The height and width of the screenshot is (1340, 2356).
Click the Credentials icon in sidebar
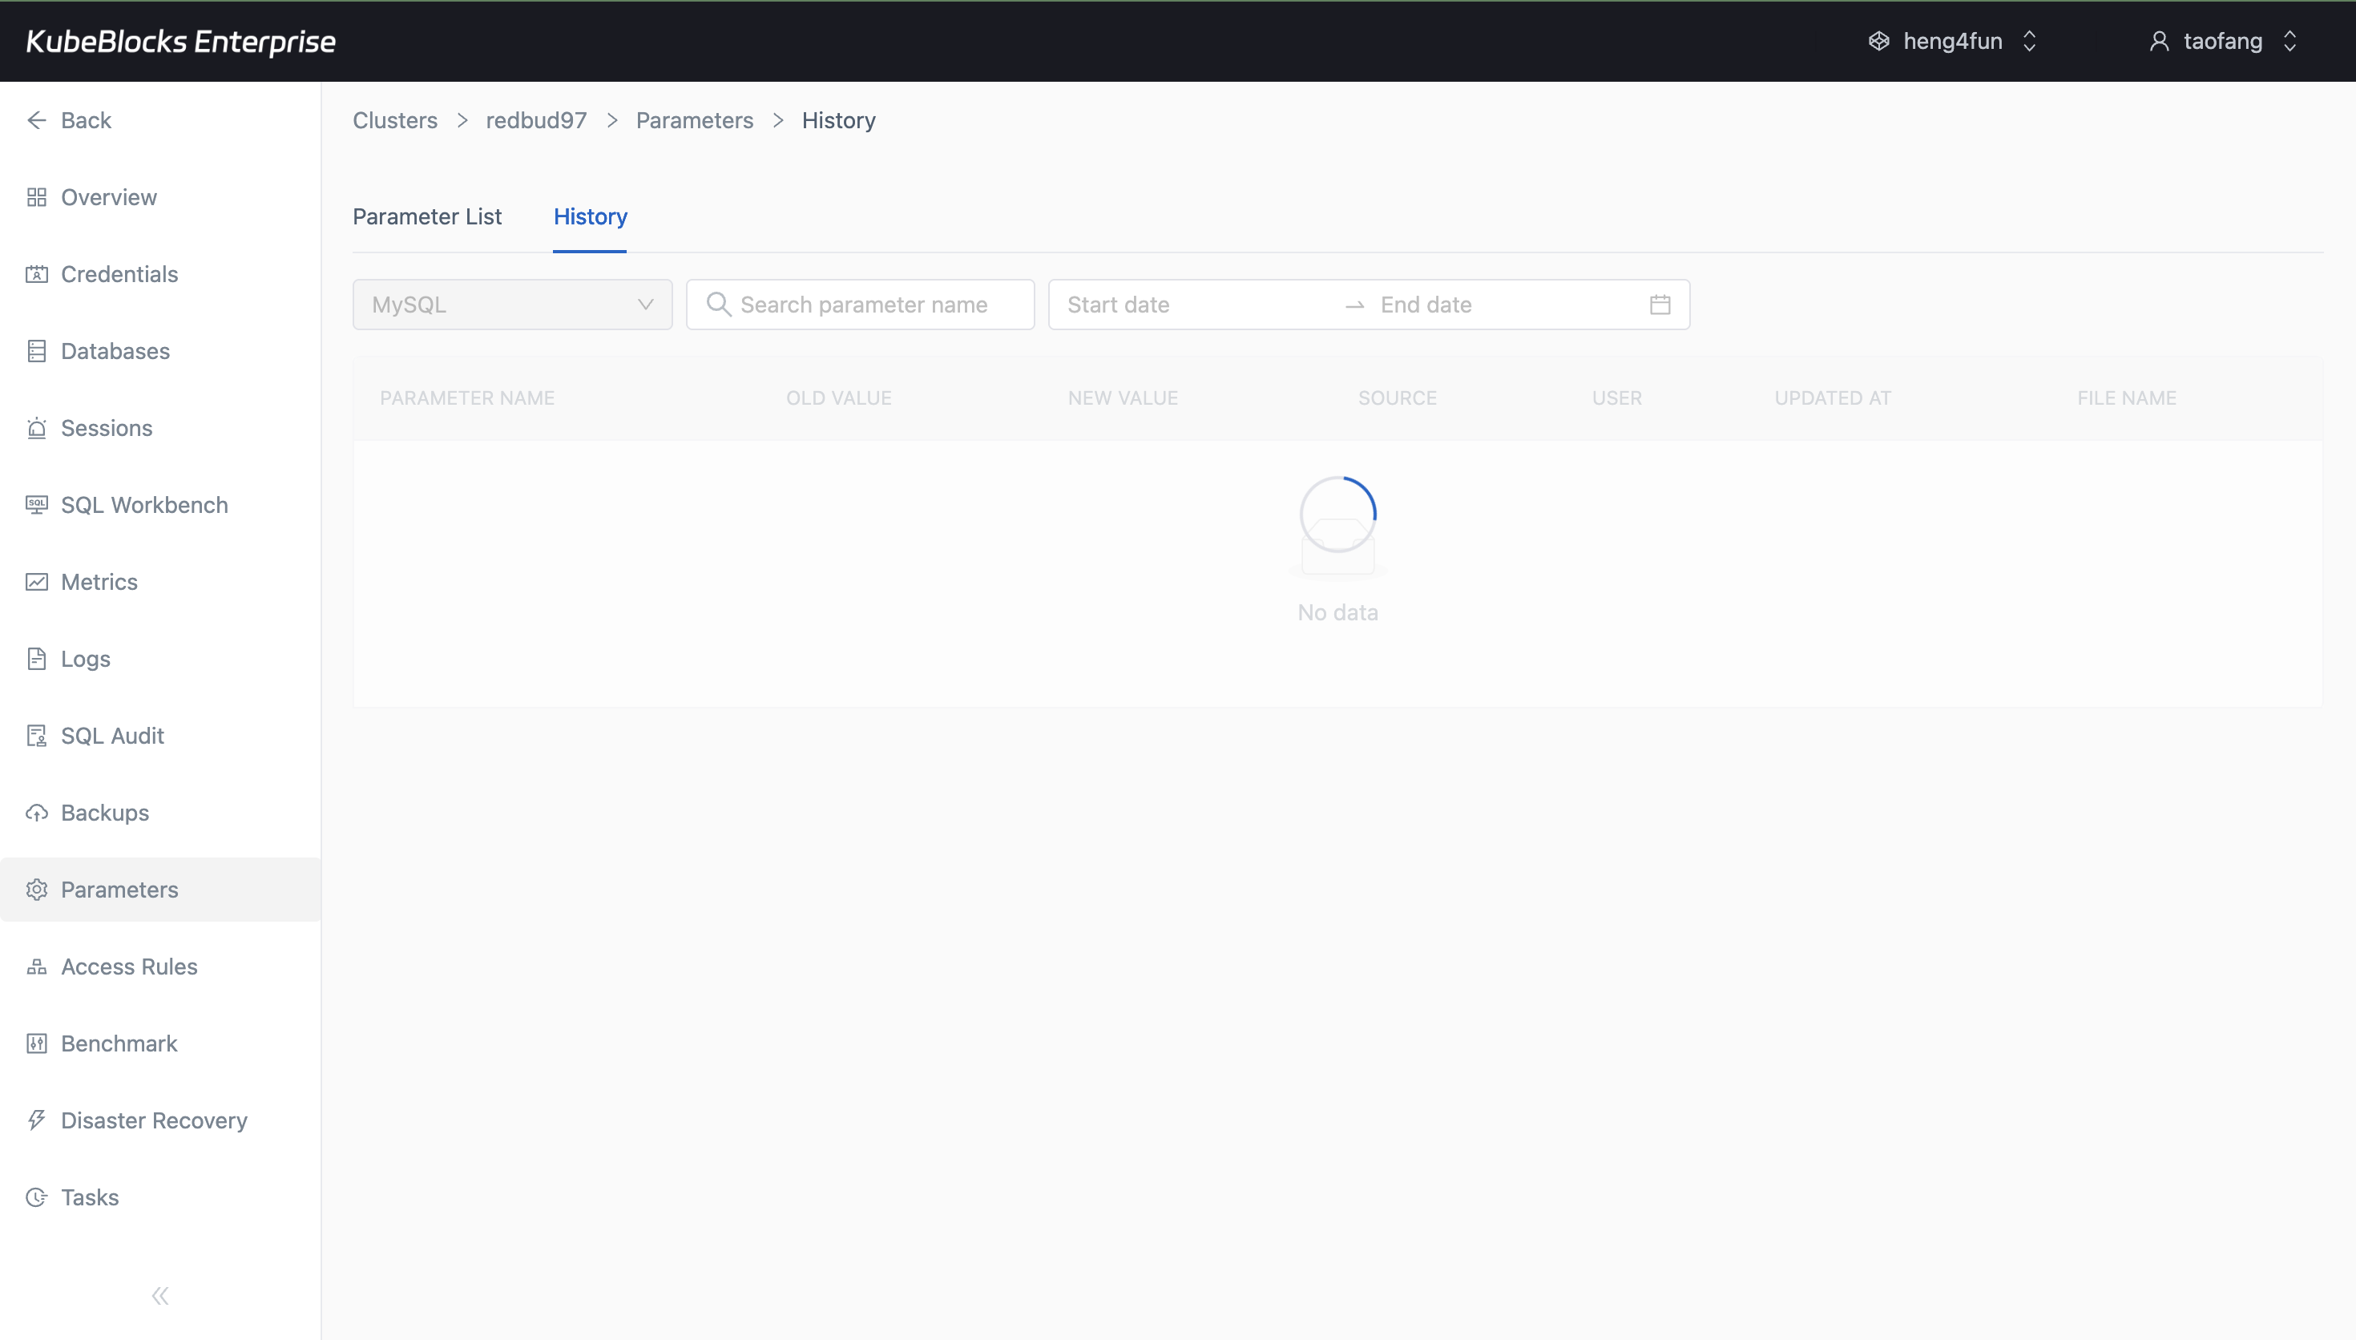point(37,274)
